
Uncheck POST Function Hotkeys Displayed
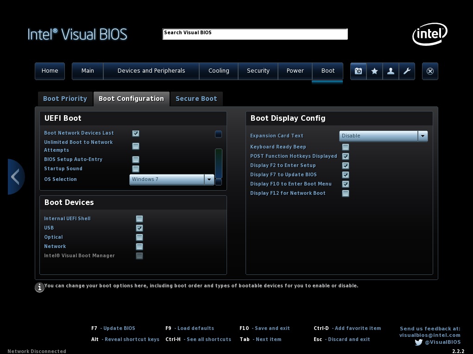click(x=346, y=156)
